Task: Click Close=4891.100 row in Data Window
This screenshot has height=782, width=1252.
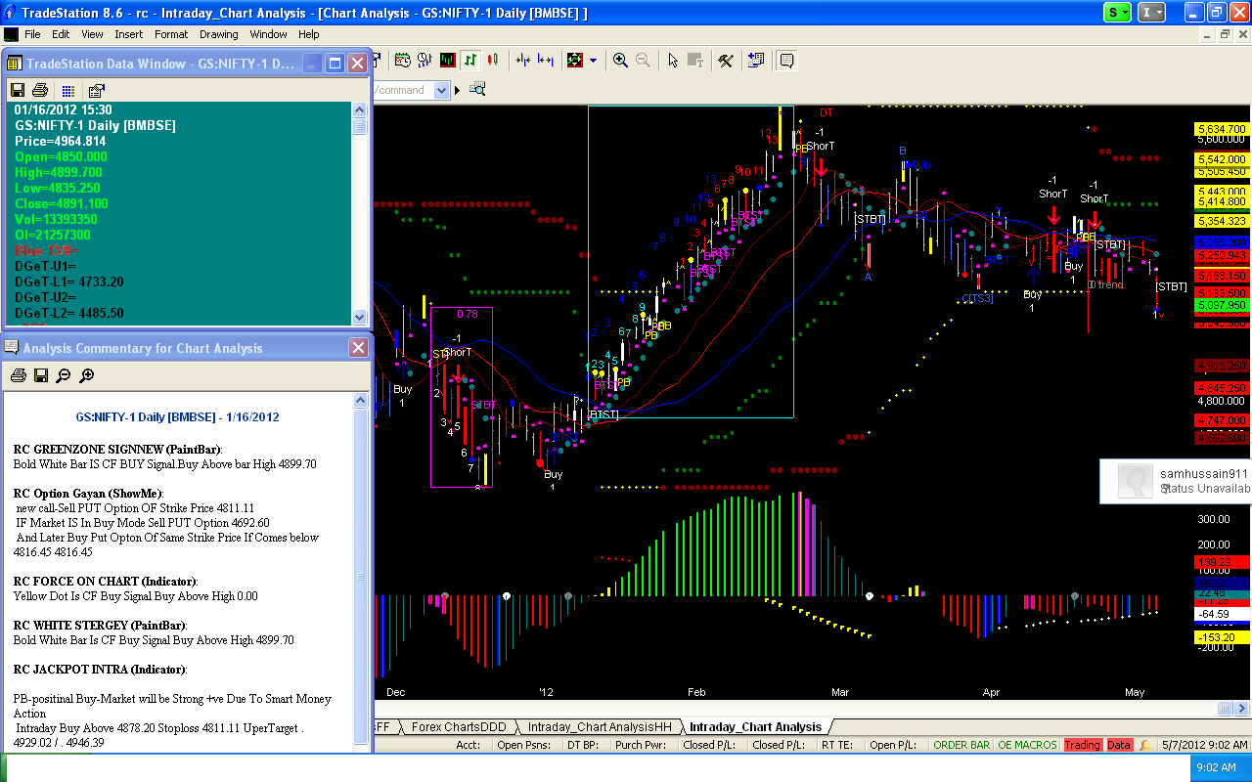Action: (x=61, y=204)
